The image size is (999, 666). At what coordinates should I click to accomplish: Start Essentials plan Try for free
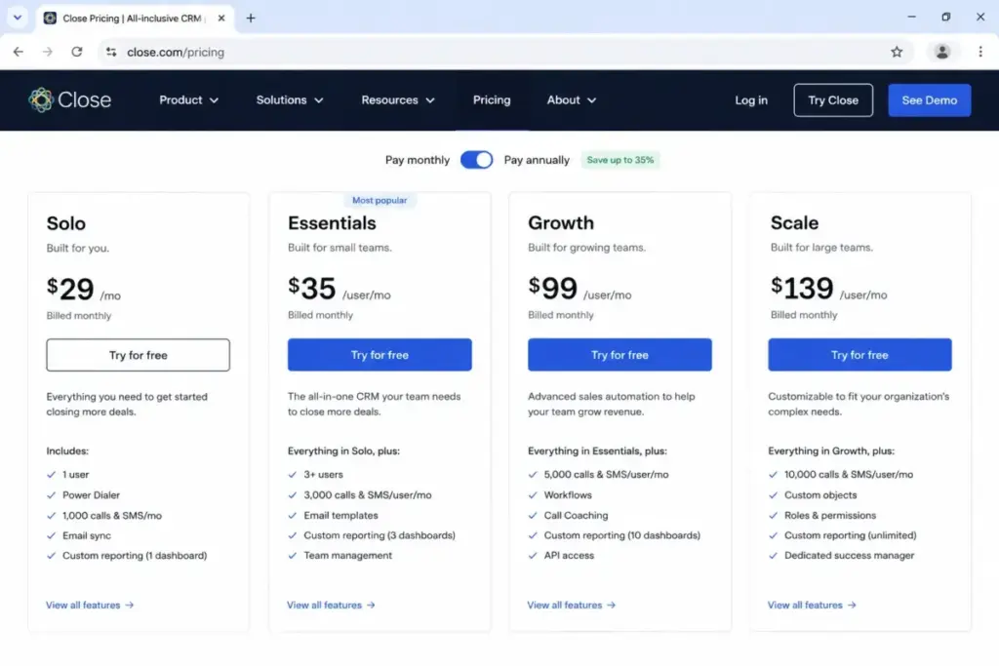(x=380, y=355)
